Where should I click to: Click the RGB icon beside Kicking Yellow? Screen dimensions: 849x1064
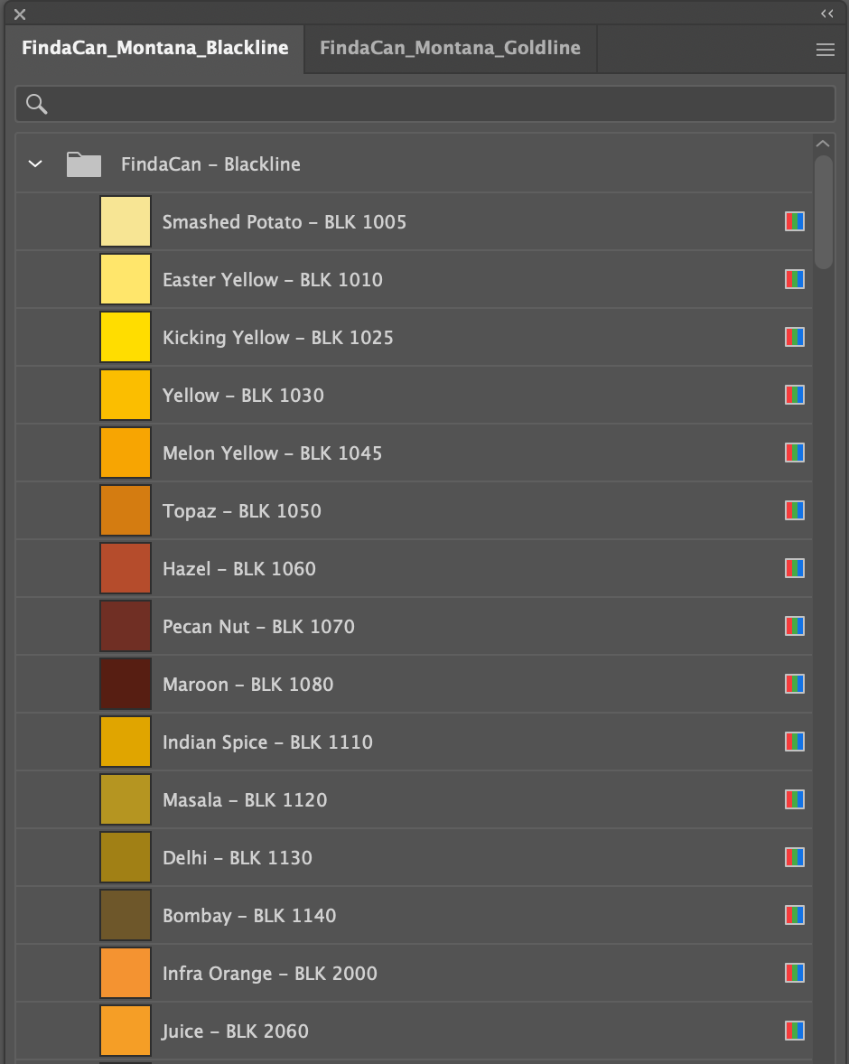794,338
